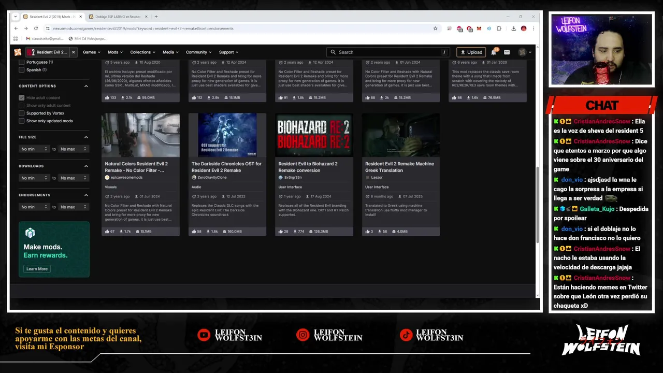Click the file size icon on Greek Translation card
This screenshot has height=373, width=663.
coord(394,232)
